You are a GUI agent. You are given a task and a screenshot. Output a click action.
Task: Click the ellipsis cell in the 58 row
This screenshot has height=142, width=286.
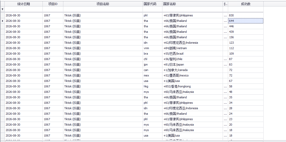point(226,86)
